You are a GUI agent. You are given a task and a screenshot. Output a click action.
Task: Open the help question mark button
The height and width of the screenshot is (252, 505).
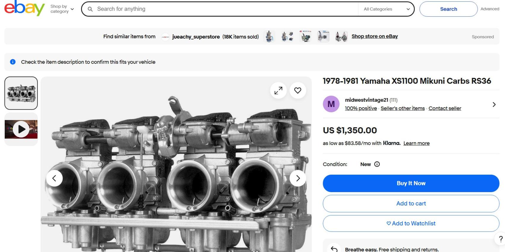coord(501,239)
